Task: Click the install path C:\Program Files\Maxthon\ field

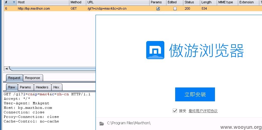Action: click(129, 123)
